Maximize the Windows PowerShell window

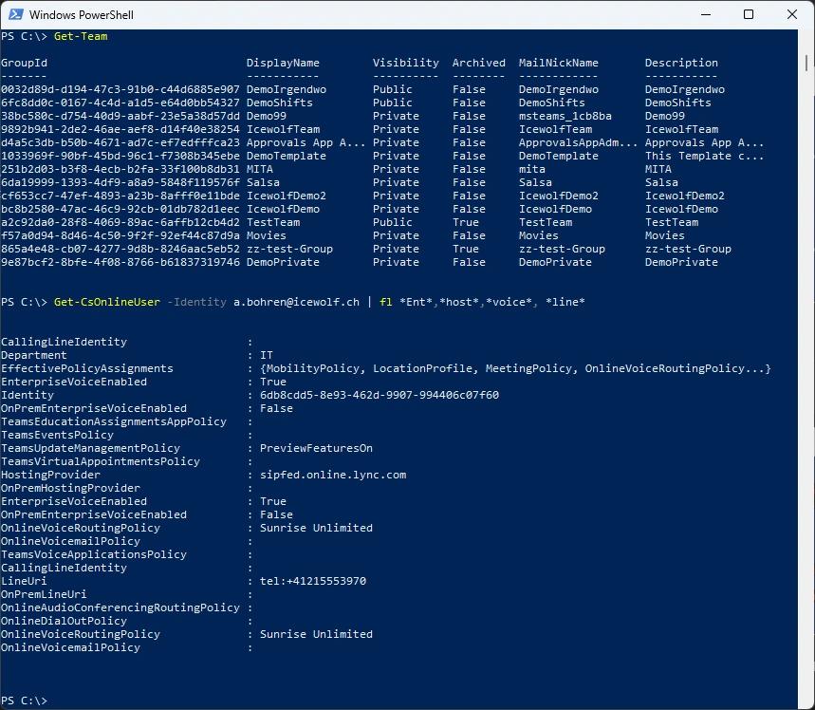click(x=749, y=14)
